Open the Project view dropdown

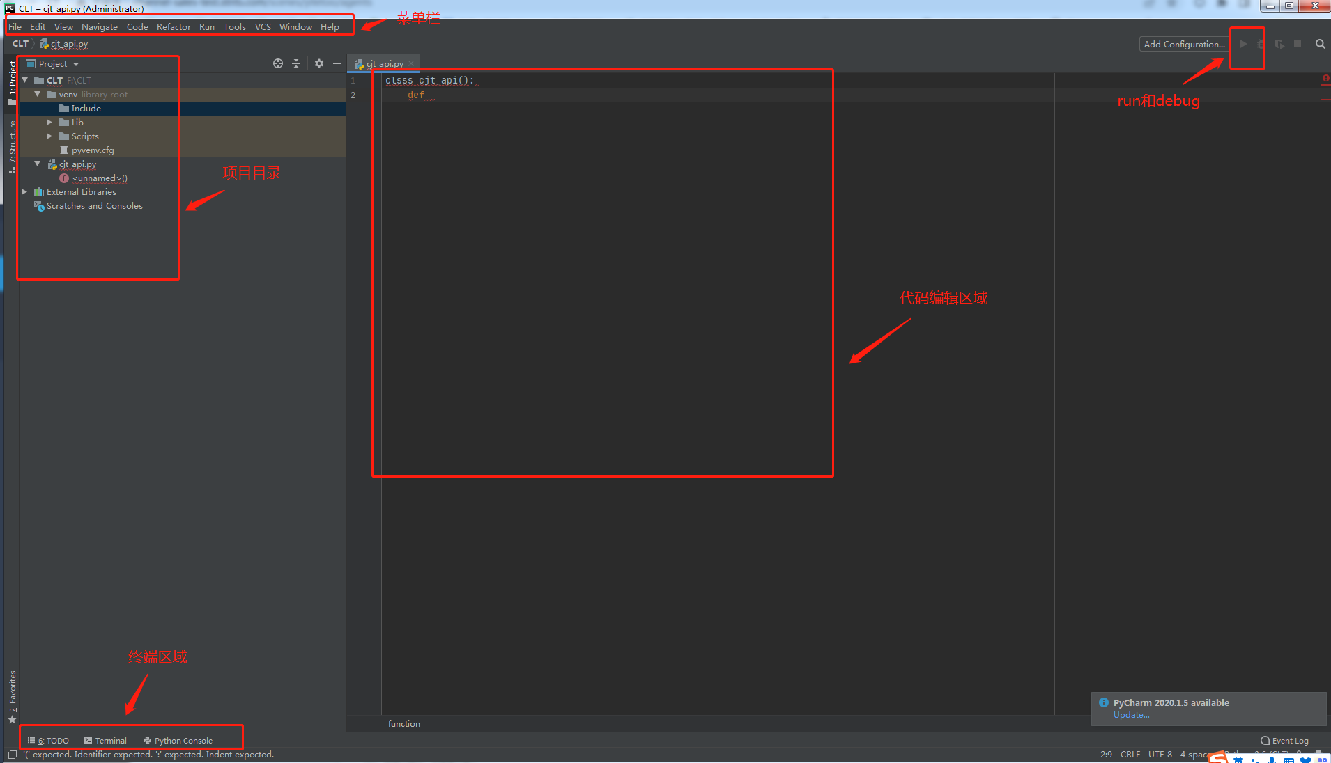click(x=53, y=63)
